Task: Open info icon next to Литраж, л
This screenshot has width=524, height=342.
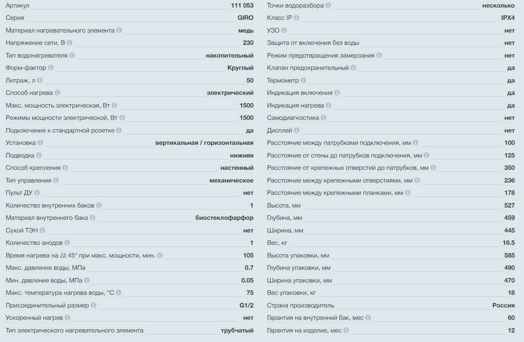Action: tap(40, 80)
